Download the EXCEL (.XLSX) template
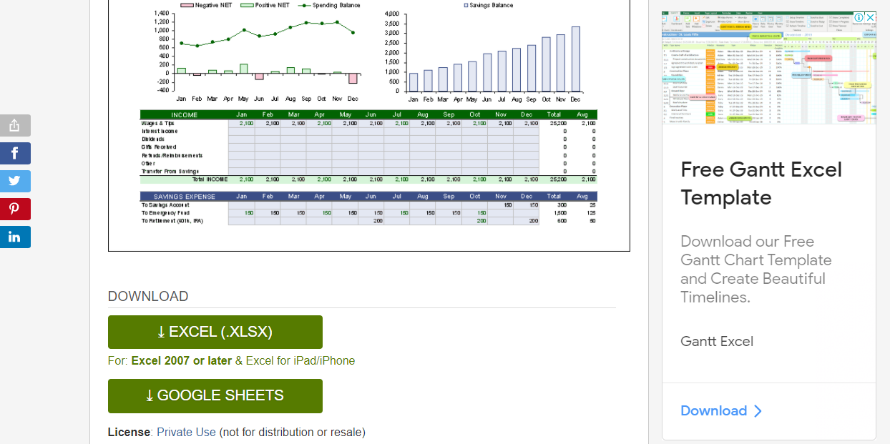The width and height of the screenshot is (890, 444). 215,332
